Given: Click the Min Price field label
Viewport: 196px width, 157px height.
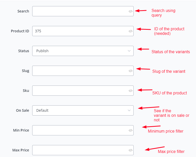Looking at the screenshot, I should click(x=21, y=130).
